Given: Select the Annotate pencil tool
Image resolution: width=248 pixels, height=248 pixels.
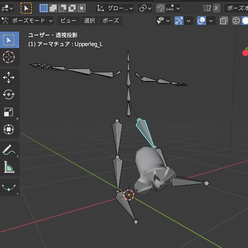Looking at the screenshot, I should pos(9,150).
